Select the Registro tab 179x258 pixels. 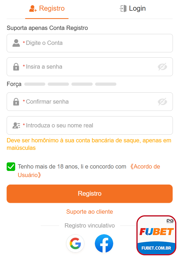click(47, 8)
